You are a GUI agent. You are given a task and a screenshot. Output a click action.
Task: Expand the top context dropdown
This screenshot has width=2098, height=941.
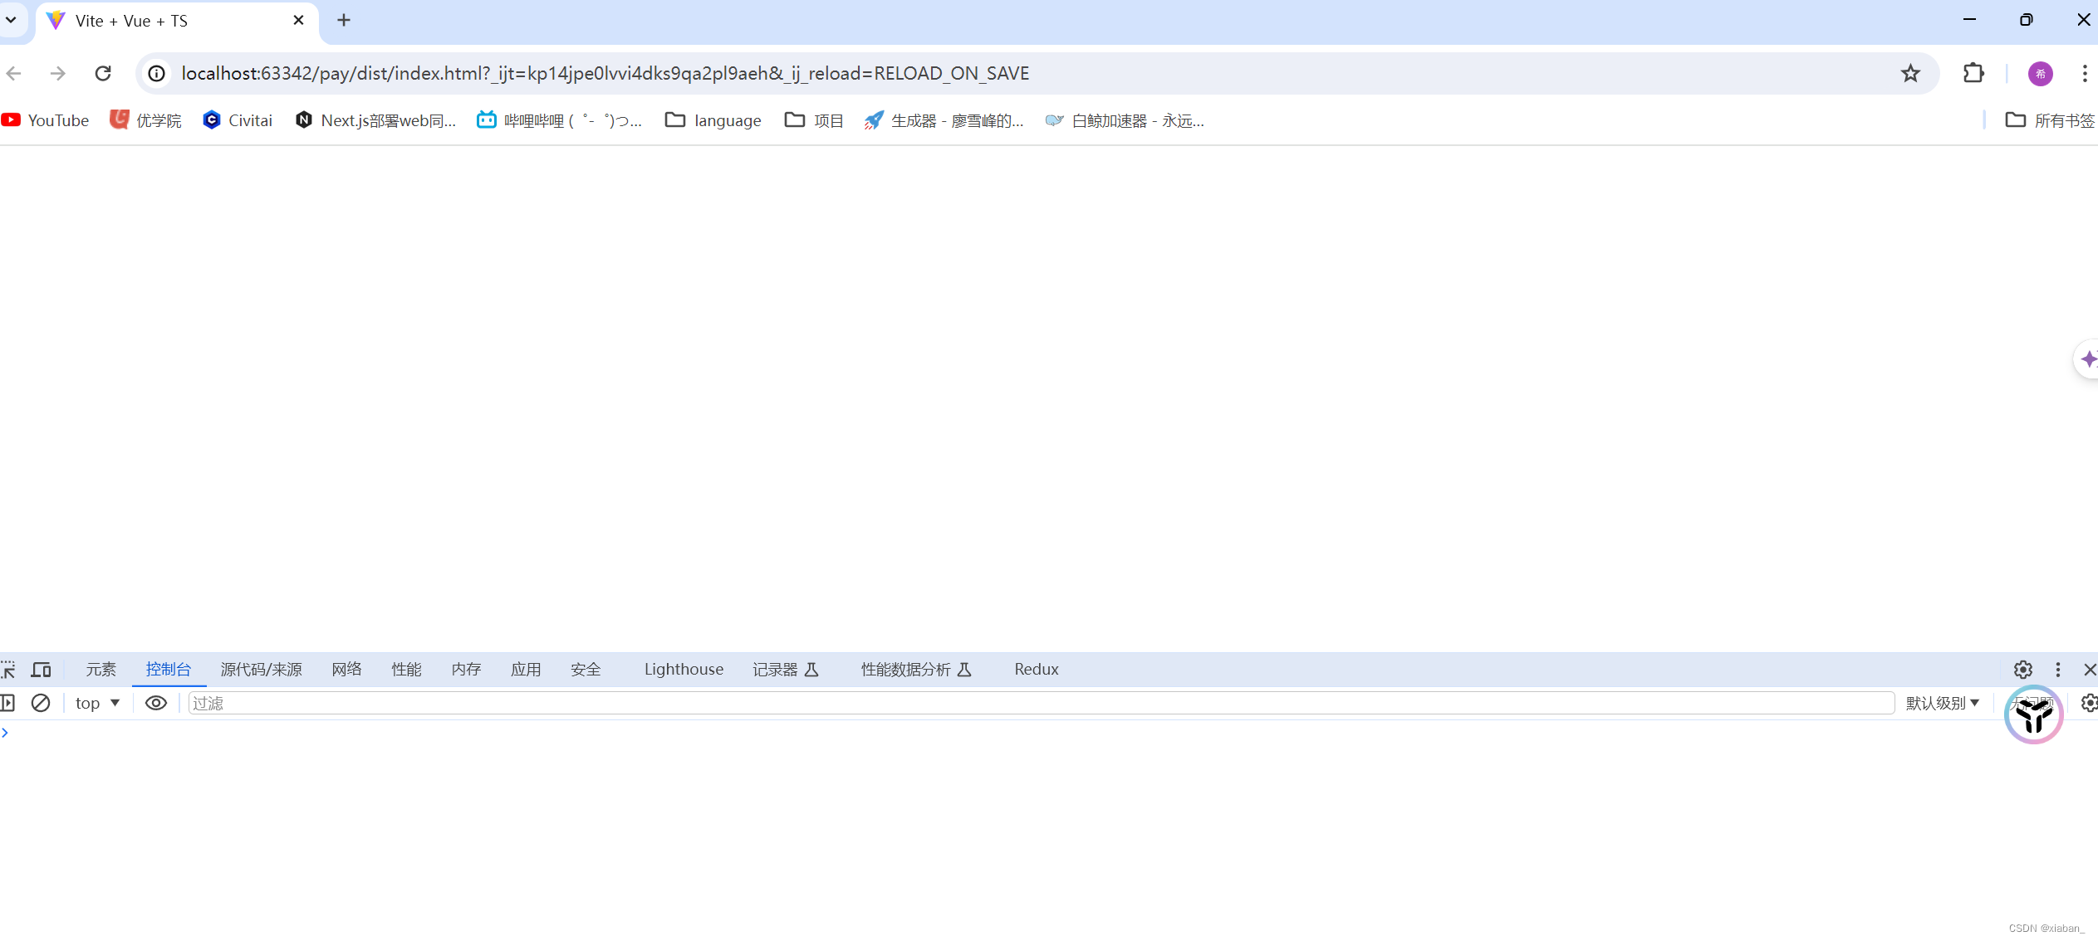[x=97, y=703]
